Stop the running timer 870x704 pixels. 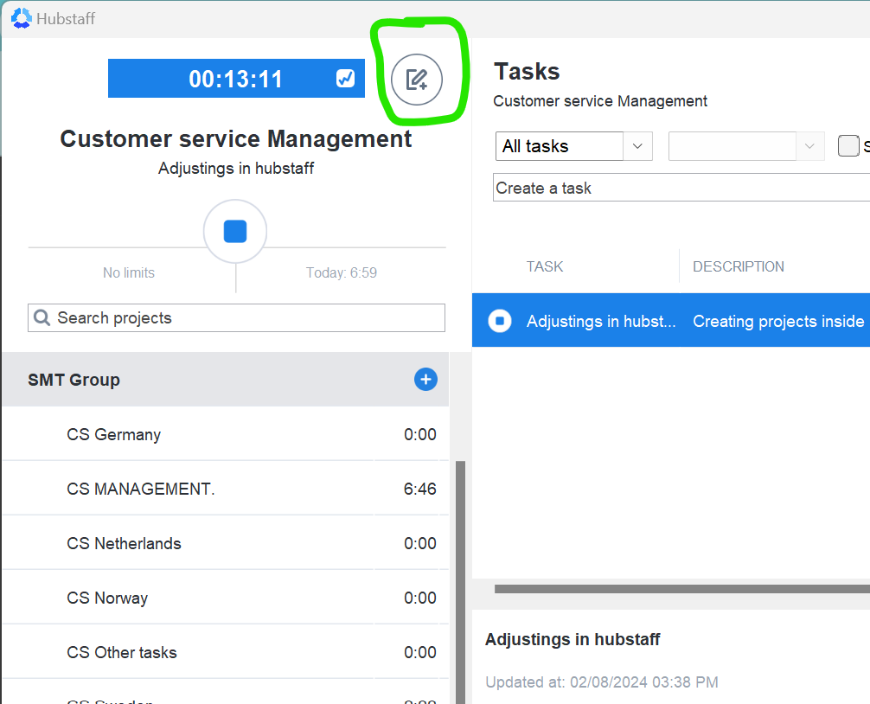point(235,232)
